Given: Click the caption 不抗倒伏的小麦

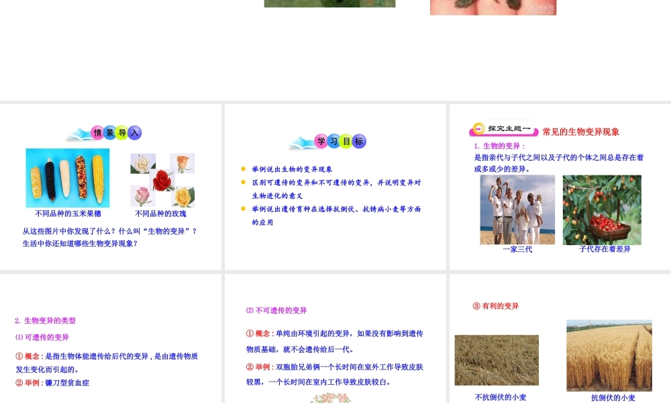Looking at the screenshot, I should 501,397.
